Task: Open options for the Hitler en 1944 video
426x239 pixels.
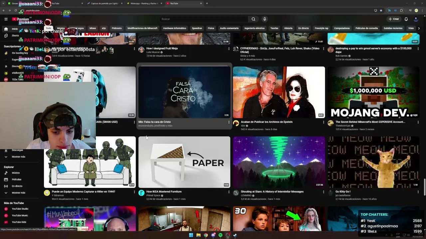Action: 134,192
